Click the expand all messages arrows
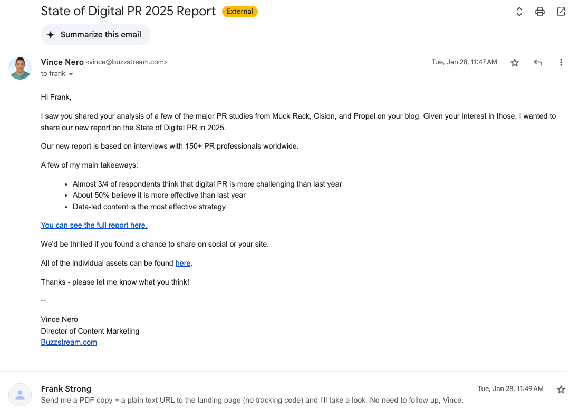 click(x=519, y=11)
